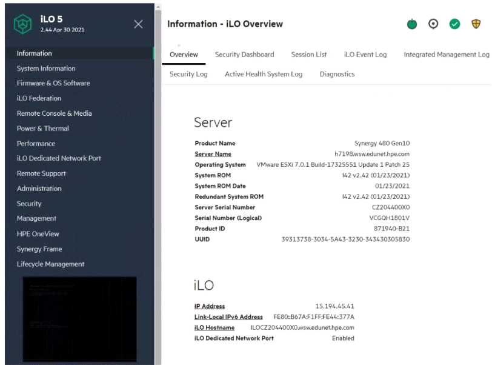Screen dimensions: 492x365
Task: Open Remote Console & Media menu item
Action: tap(55, 113)
